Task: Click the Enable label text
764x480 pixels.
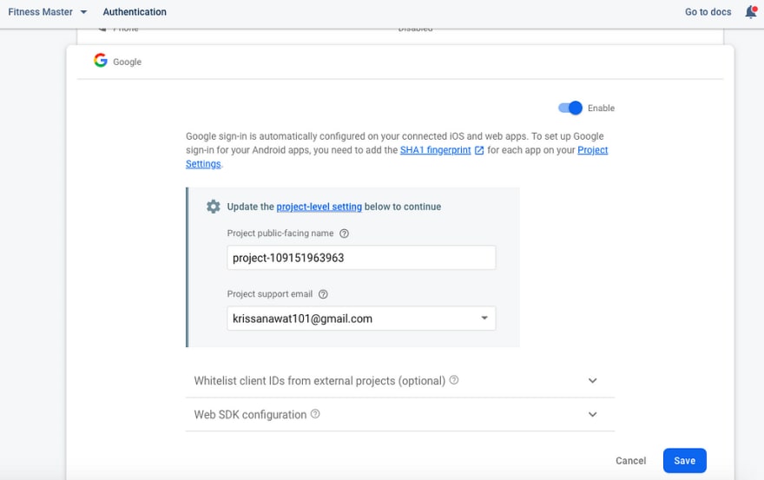Action: point(602,108)
